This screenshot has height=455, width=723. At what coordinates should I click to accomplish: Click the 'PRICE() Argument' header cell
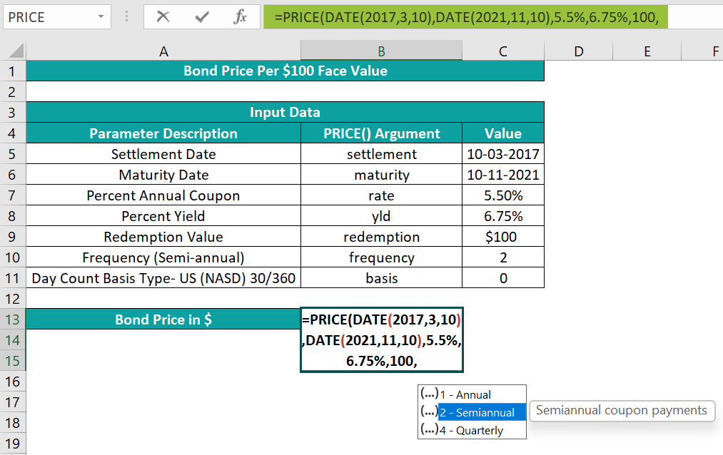pyautogui.click(x=381, y=133)
